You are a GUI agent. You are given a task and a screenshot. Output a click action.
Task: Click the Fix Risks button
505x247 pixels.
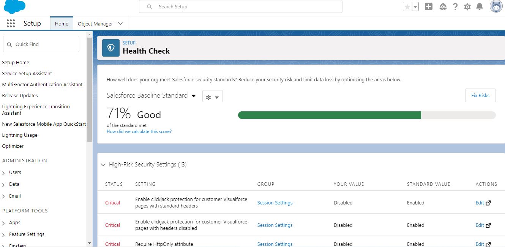tap(480, 95)
